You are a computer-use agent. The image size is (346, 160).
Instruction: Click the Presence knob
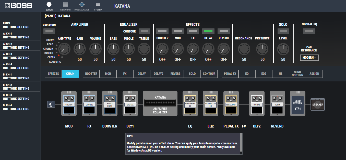coord(262,49)
